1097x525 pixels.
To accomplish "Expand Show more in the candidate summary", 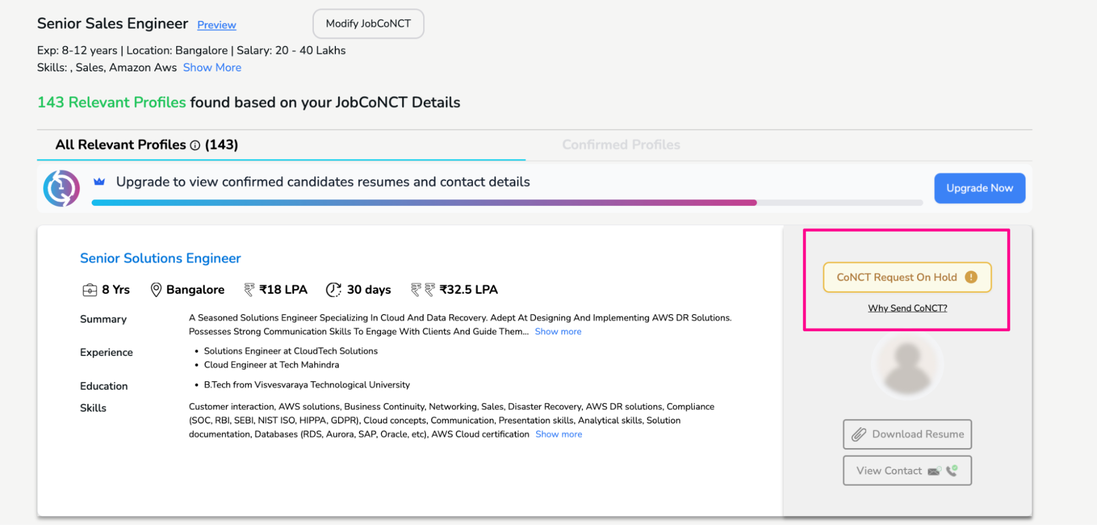I will click(x=558, y=331).
